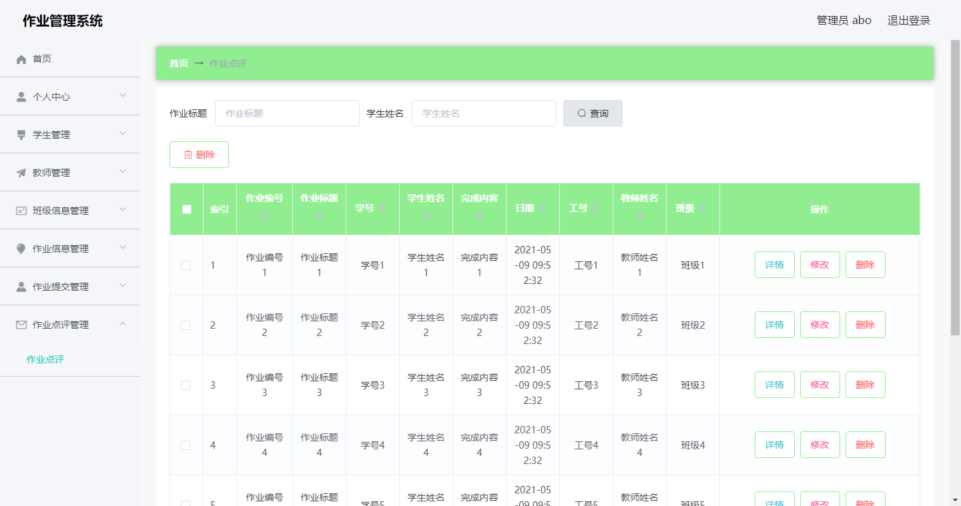
Task: Check the checkbox for row 3
Action: point(186,385)
